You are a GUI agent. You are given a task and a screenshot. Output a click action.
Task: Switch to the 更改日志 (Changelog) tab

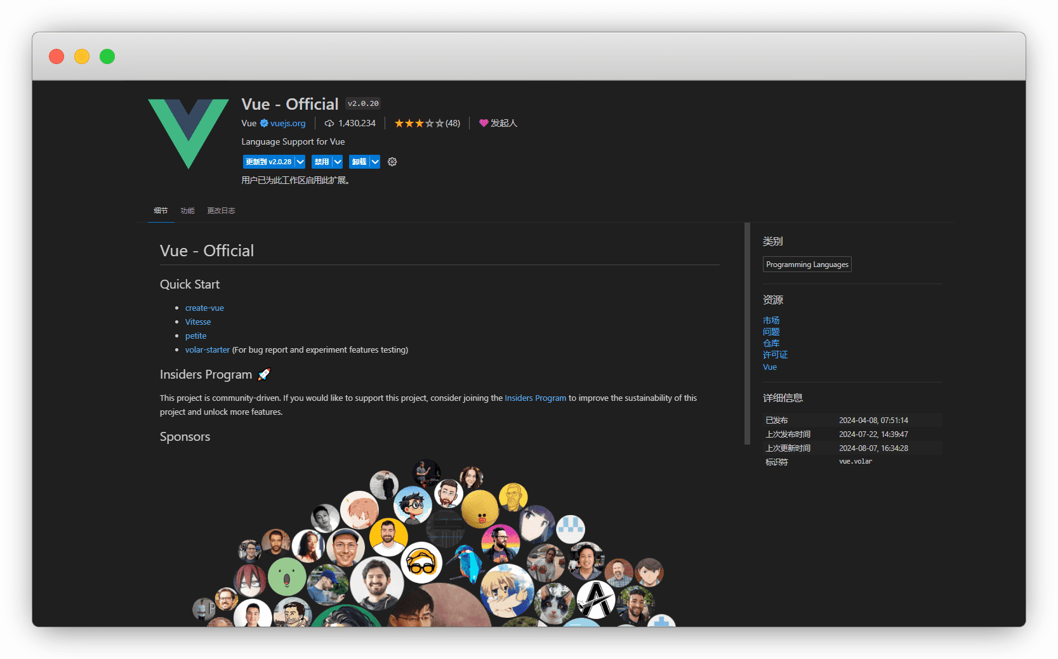[221, 211]
